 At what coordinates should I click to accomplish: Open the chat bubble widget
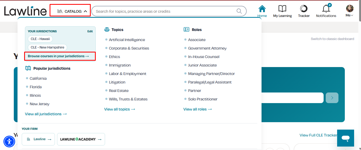pos(346,138)
